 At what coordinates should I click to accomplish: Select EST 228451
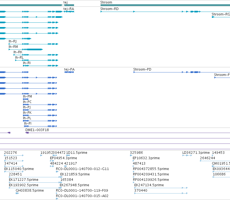pyautogui.click(x=15, y=174)
